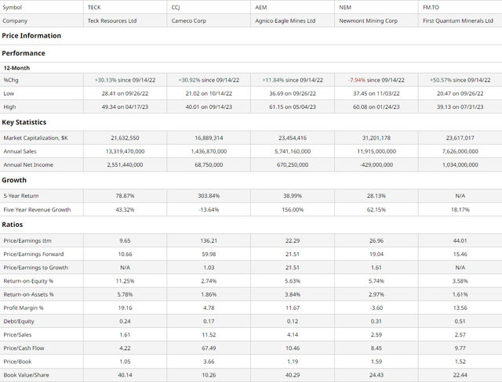Select price/sales value 11.52
The image size is (502, 382).
[209, 335]
